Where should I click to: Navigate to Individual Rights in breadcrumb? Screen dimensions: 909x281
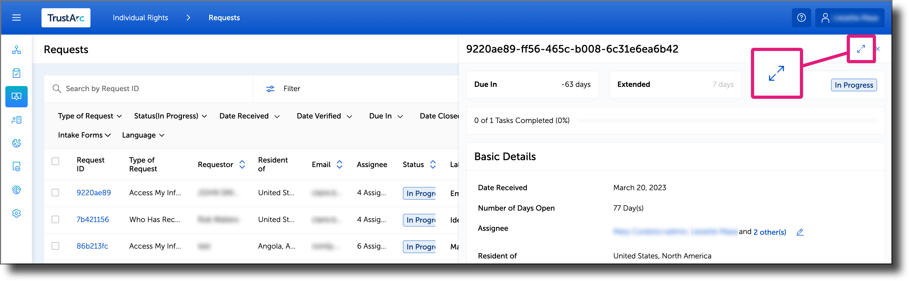point(140,18)
